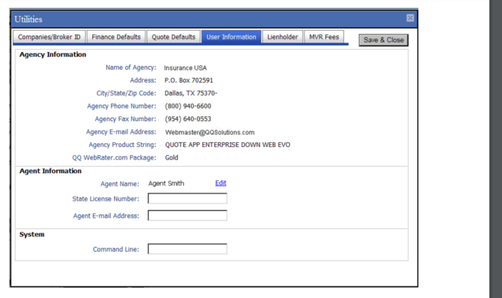Click the Agency Information section heading
This screenshot has height=298, width=502.
point(53,55)
